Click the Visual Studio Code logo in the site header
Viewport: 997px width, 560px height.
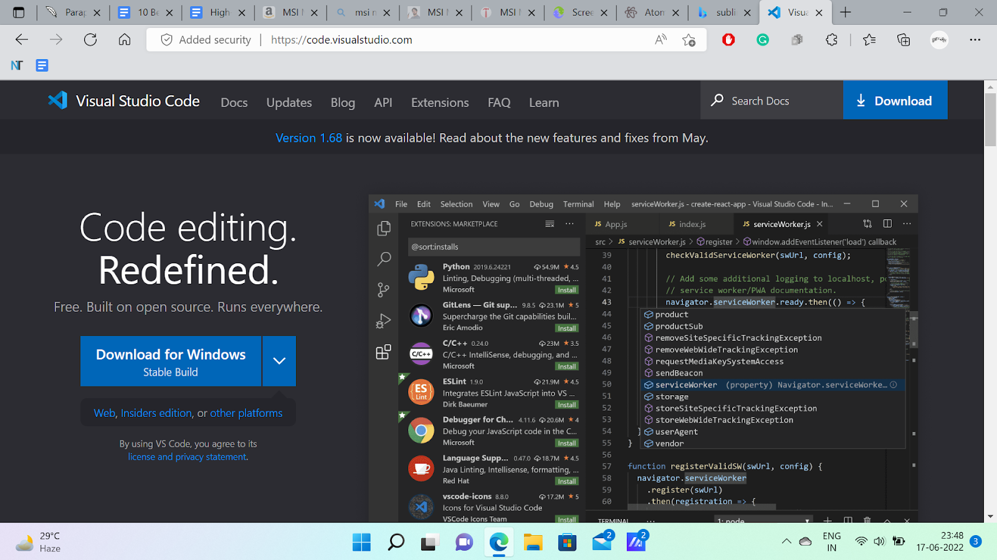[x=123, y=101]
